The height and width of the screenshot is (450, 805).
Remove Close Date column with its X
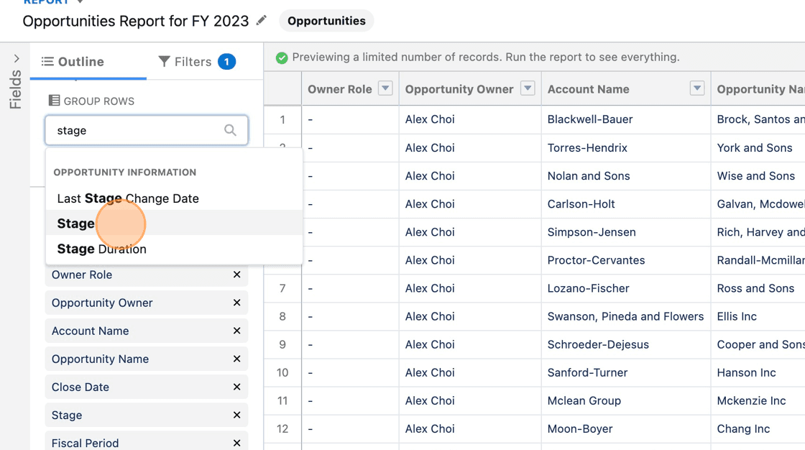tap(236, 387)
